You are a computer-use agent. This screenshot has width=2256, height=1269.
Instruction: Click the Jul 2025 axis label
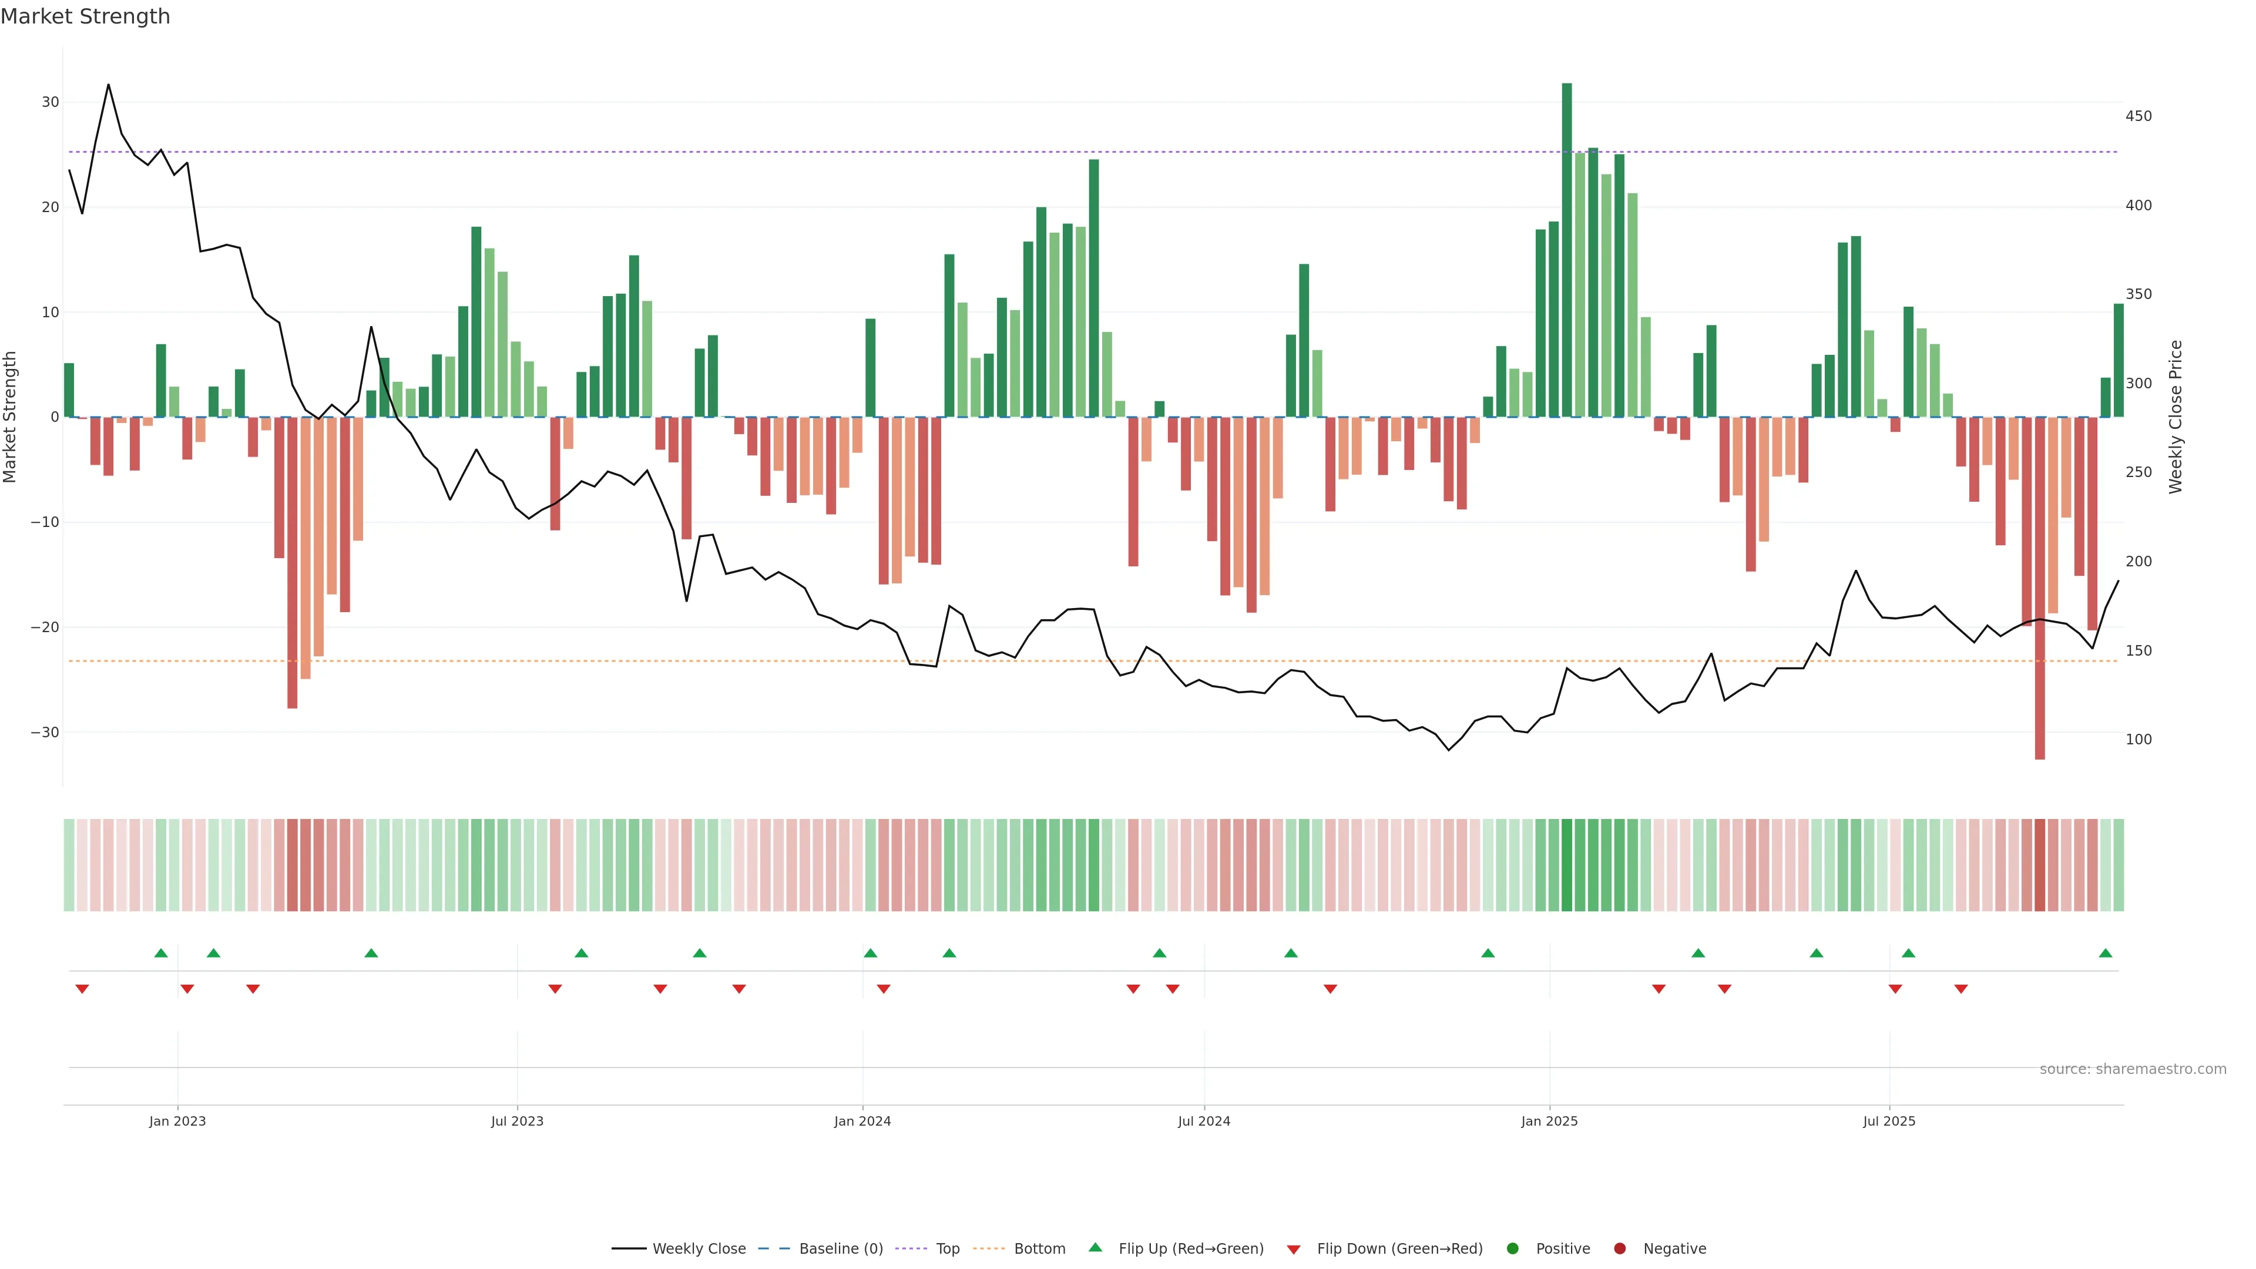pyautogui.click(x=1889, y=1121)
